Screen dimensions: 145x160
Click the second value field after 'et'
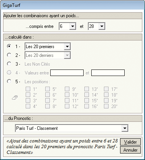tap(108, 73)
